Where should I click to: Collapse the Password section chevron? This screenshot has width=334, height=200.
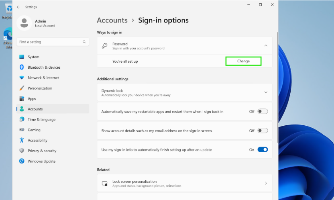[x=266, y=46]
